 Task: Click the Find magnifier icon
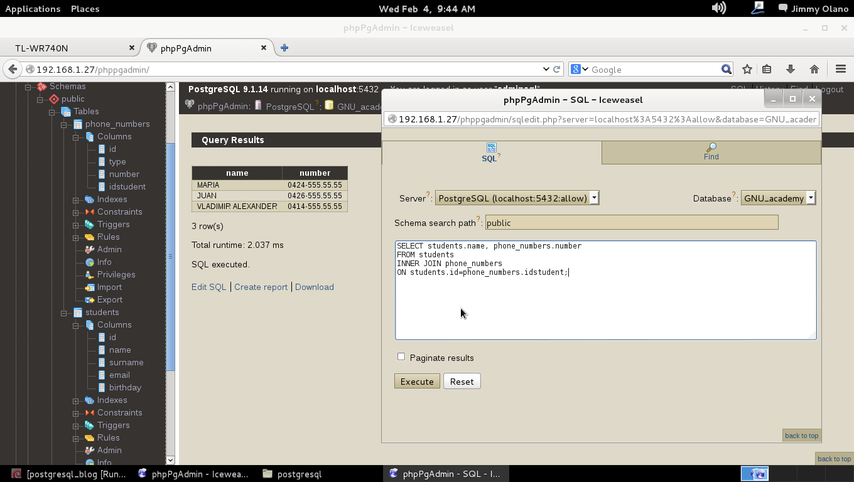[x=711, y=147]
